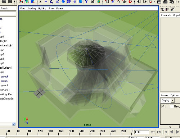Open the Display layer type dropdown
Viewport: 180px width, 138px height.
point(167,100)
